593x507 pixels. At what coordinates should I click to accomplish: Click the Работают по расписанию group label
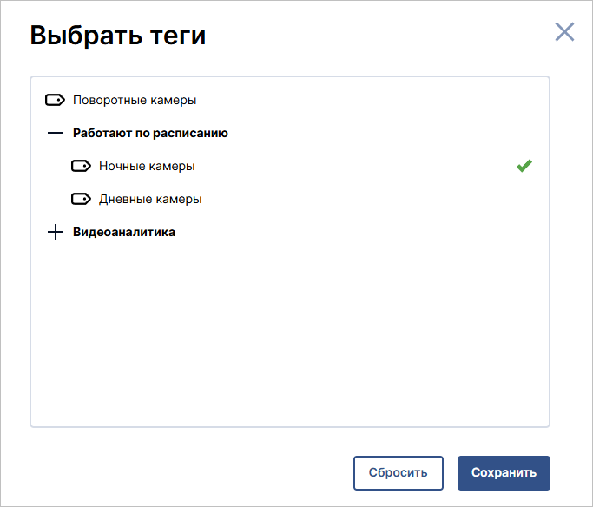click(150, 133)
